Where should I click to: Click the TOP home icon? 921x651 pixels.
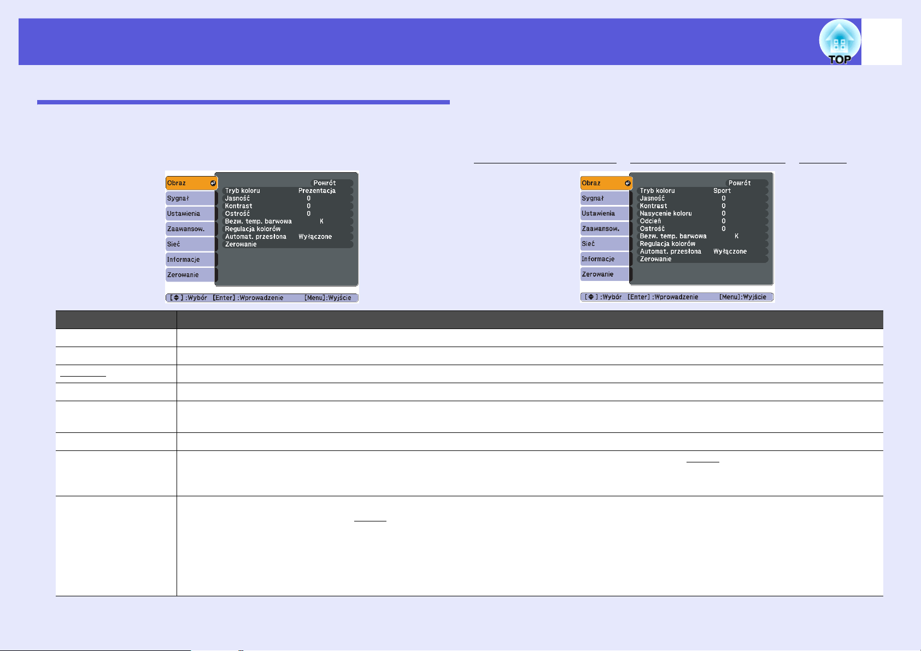coord(840,42)
